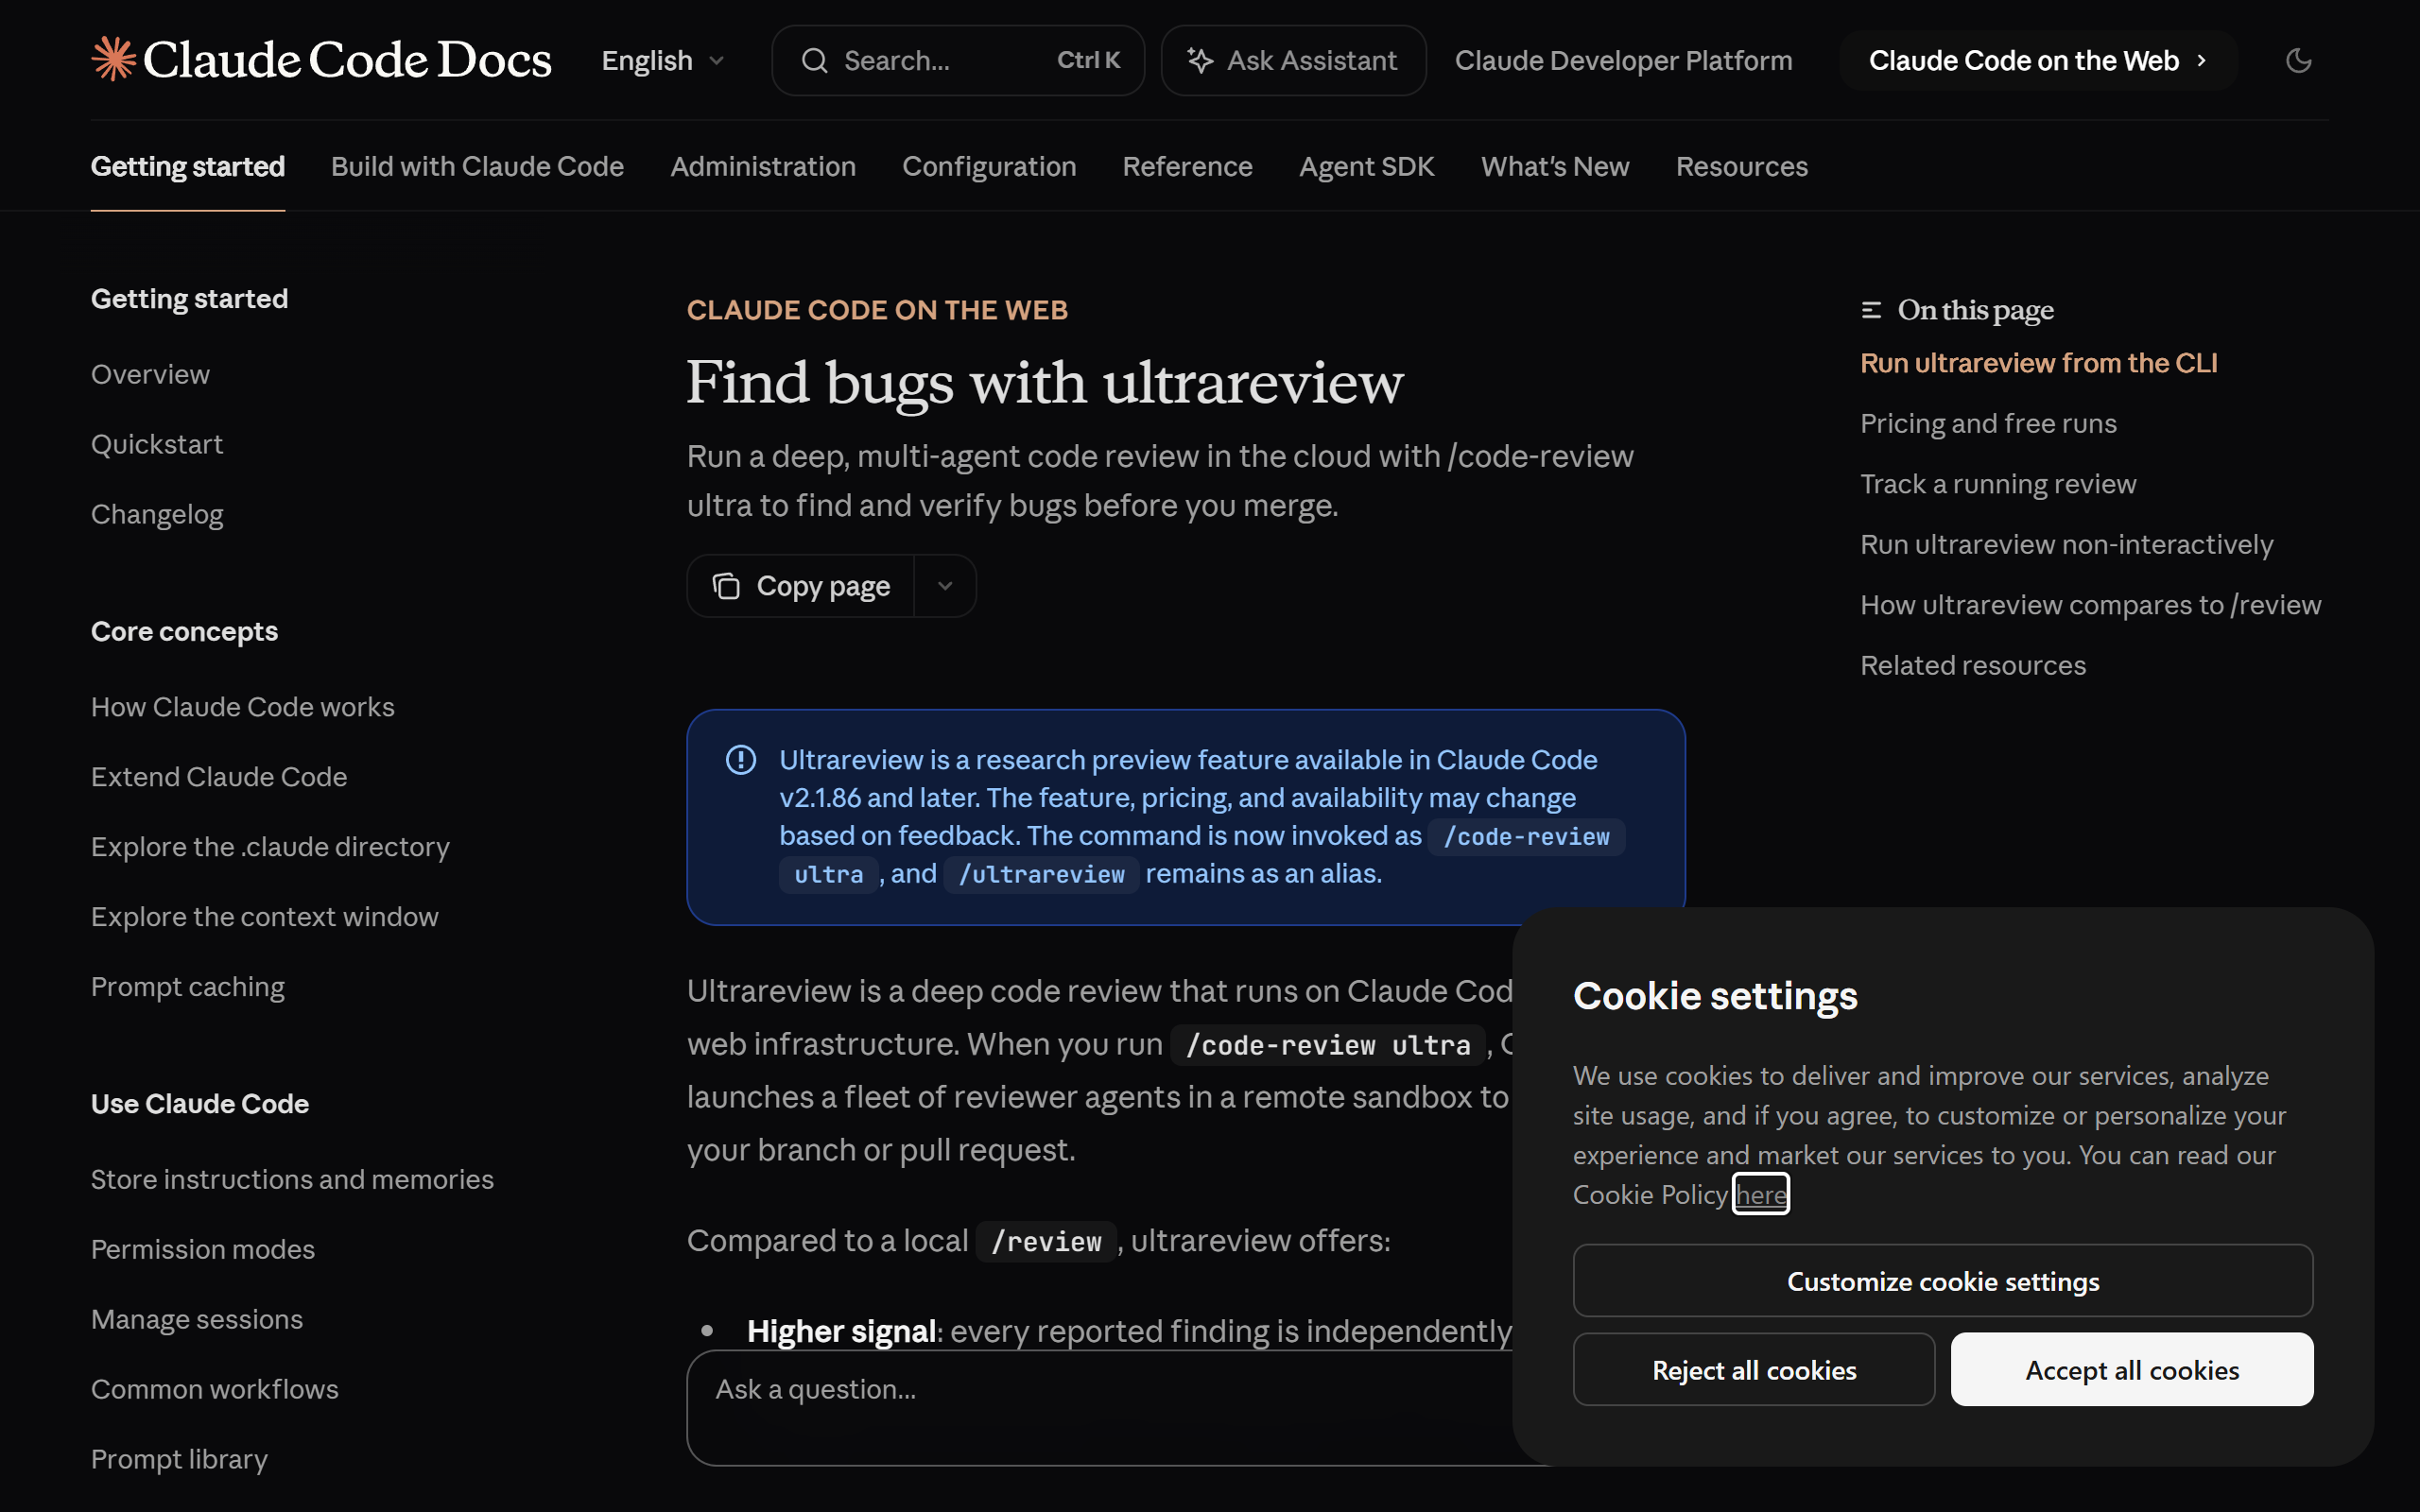This screenshot has height=1512, width=2420.
Task: Open Quickstart in the sidebar
Action: coord(157,444)
